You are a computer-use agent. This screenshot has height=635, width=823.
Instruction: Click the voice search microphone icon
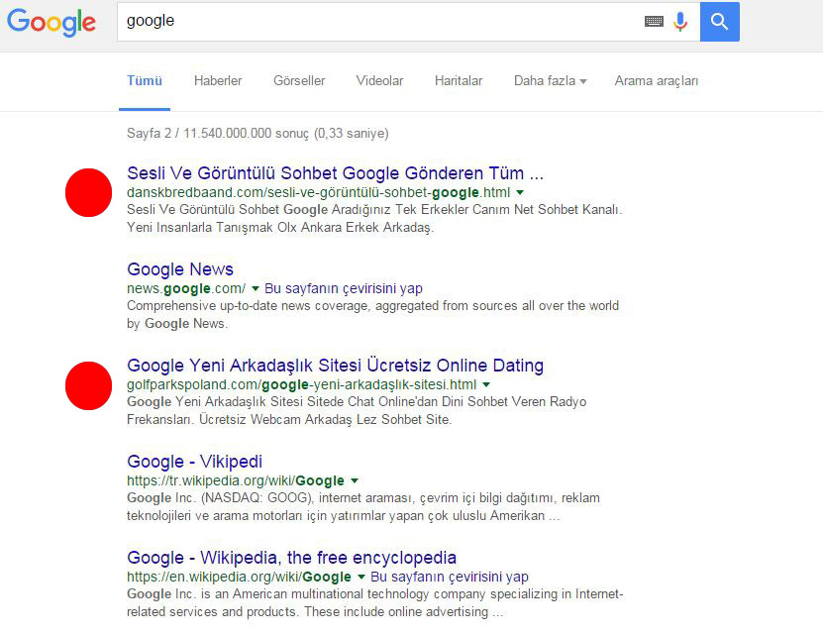point(680,21)
